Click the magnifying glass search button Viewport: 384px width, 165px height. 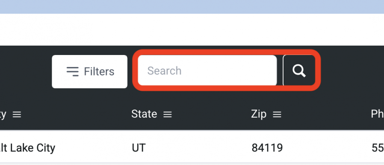point(299,70)
